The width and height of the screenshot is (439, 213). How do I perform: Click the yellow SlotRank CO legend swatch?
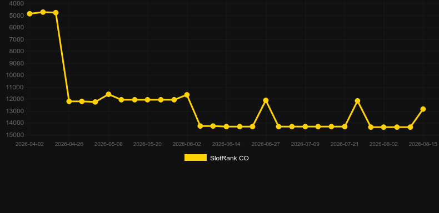[196, 158]
